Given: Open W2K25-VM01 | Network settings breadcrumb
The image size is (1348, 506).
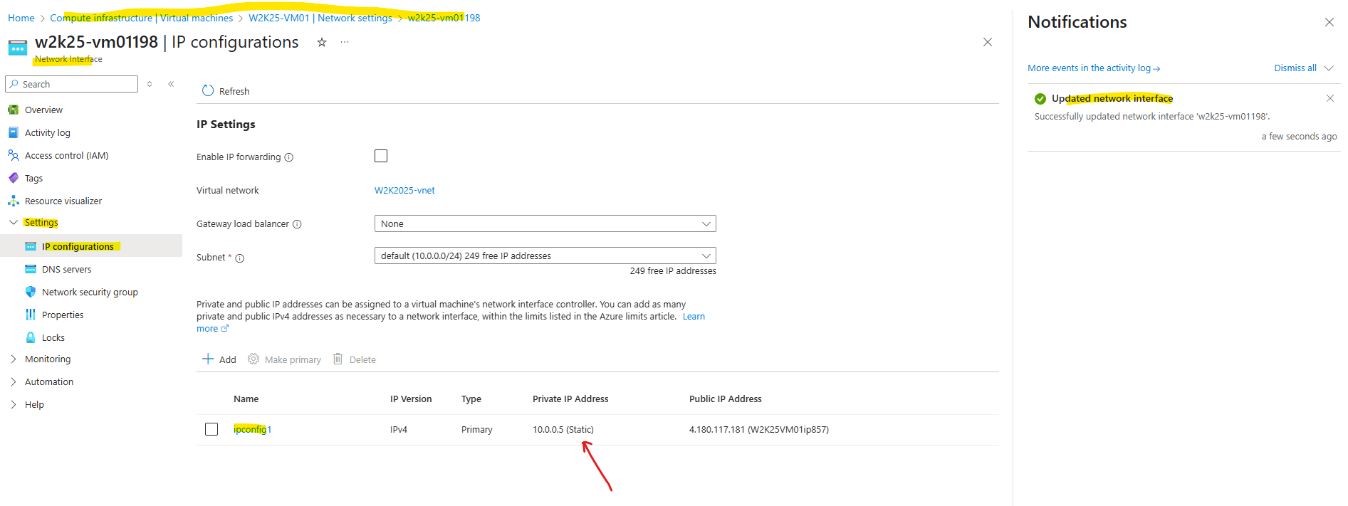Looking at the screenshot, I should point(320,18).
